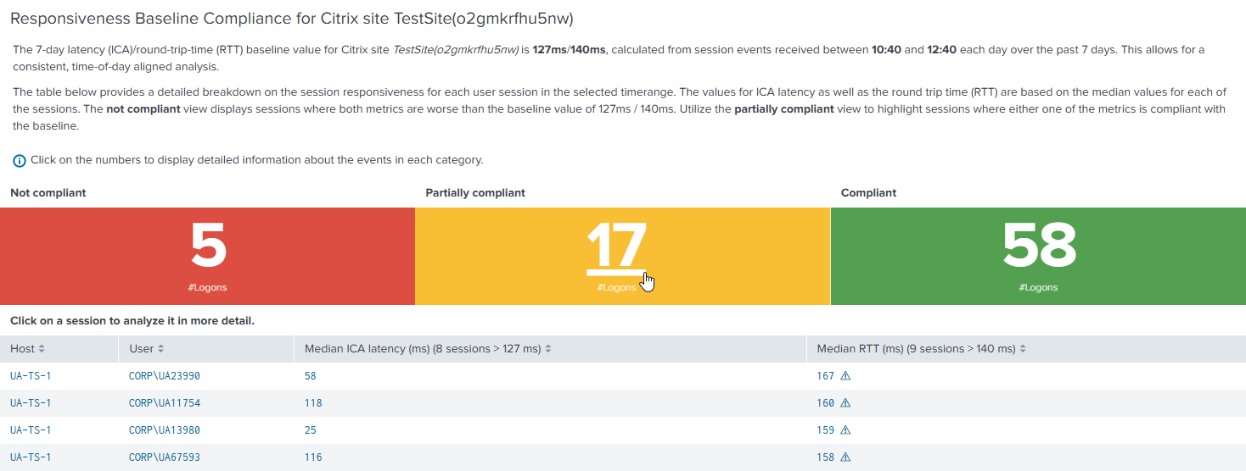The height and width of the screenshot is (471, 1246).
Task: Select user CORP\UA23990 session
Action: point(165,376)
